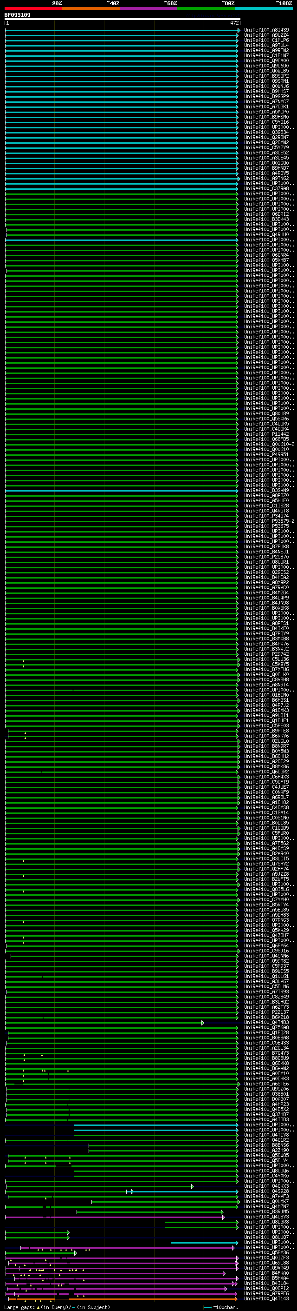Click the =100char. scale legend
Image resolution: width=297 pixels, height=1311 pixels.
tap(221, 1307)
